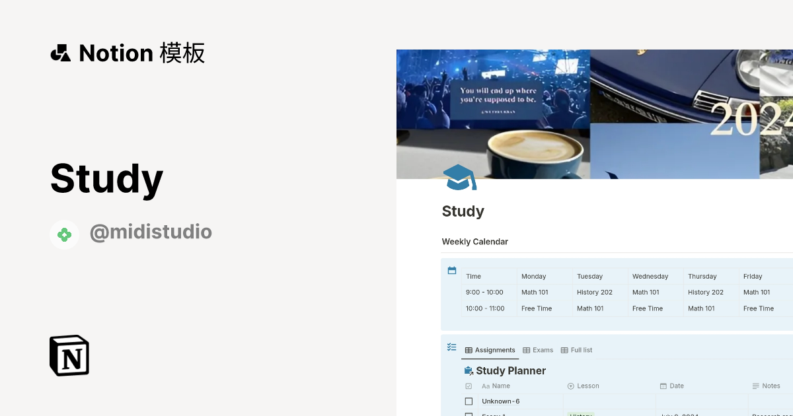Open the Study Planner database link
Viewport: 793px width, 416px height.
tap(510, 371)
